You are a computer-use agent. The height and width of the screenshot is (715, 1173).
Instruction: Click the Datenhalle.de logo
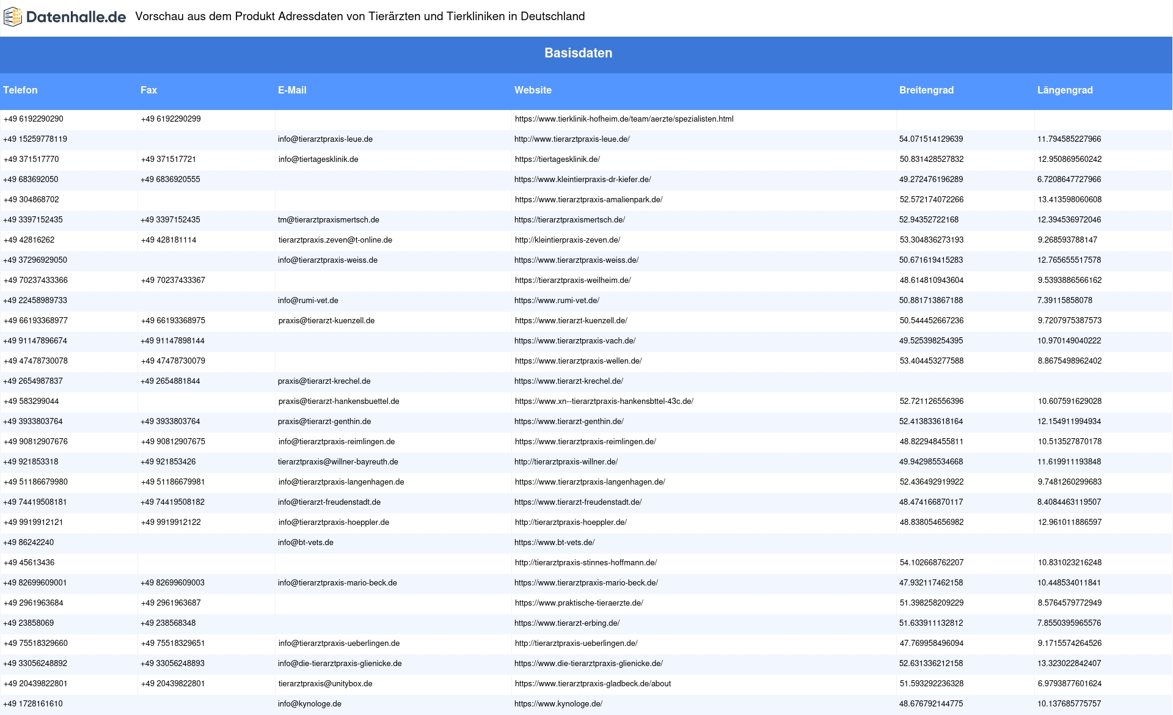pyautogui.click(x=65, y=17)
